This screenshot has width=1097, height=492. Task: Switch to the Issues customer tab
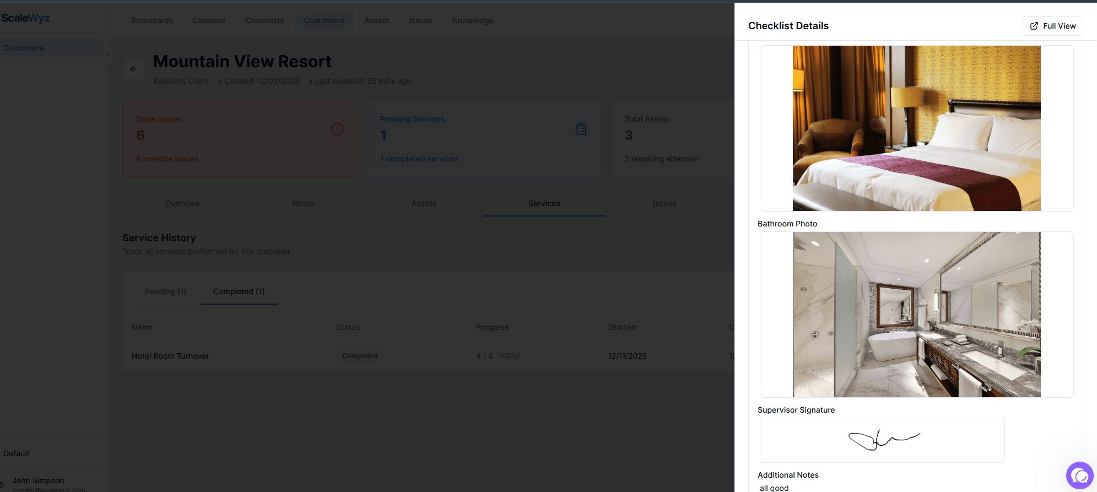pyautogui.click(x=665, y=203)
